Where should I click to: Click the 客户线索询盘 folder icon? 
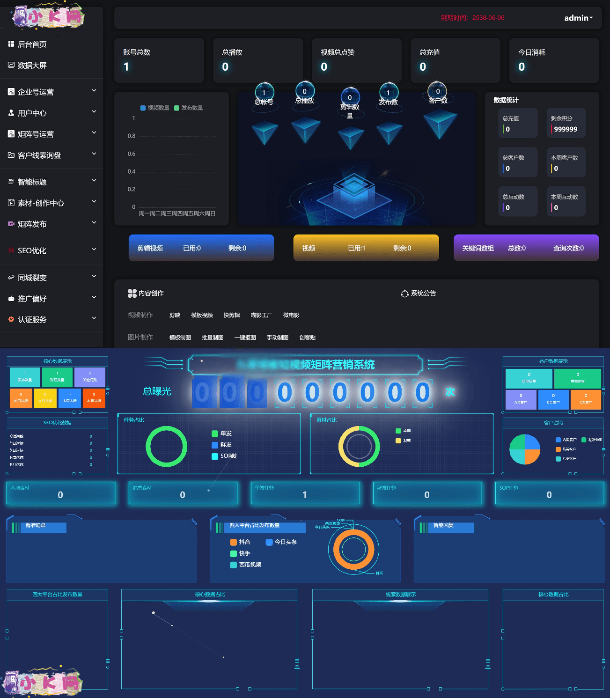11,155
